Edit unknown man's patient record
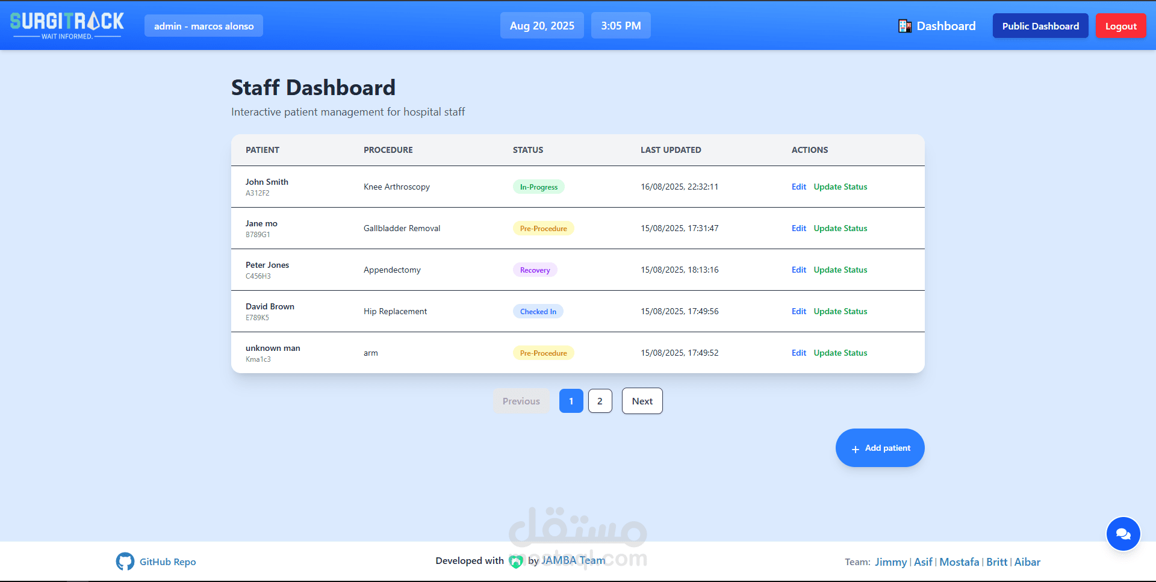This screenshot has width=1156, height=582. (798, 353)
